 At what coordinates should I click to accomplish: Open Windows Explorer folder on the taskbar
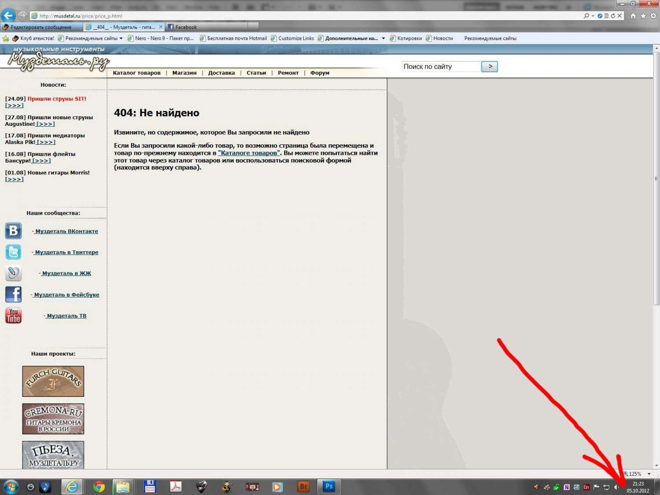tap(123, 487)
